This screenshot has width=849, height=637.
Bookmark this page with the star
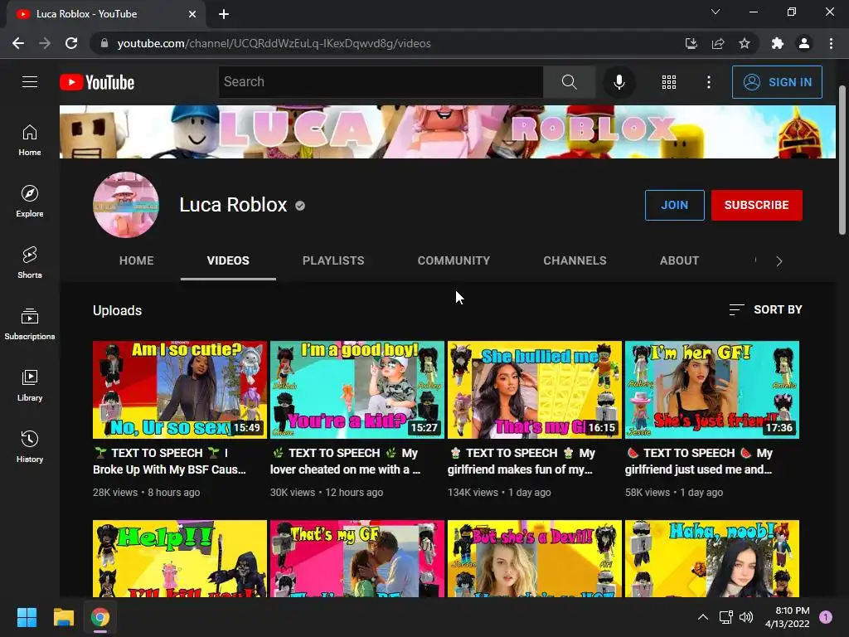point(745,43)
